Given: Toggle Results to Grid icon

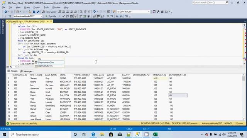Looking at the screenshot, I should (x=98, y=16).
